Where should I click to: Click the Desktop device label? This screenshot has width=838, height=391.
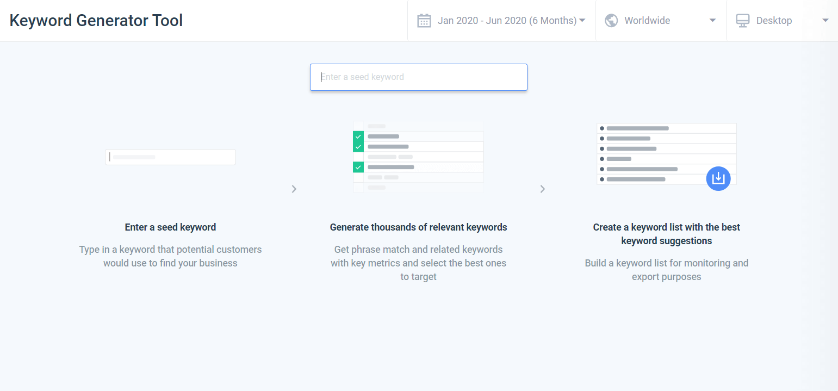774,21
